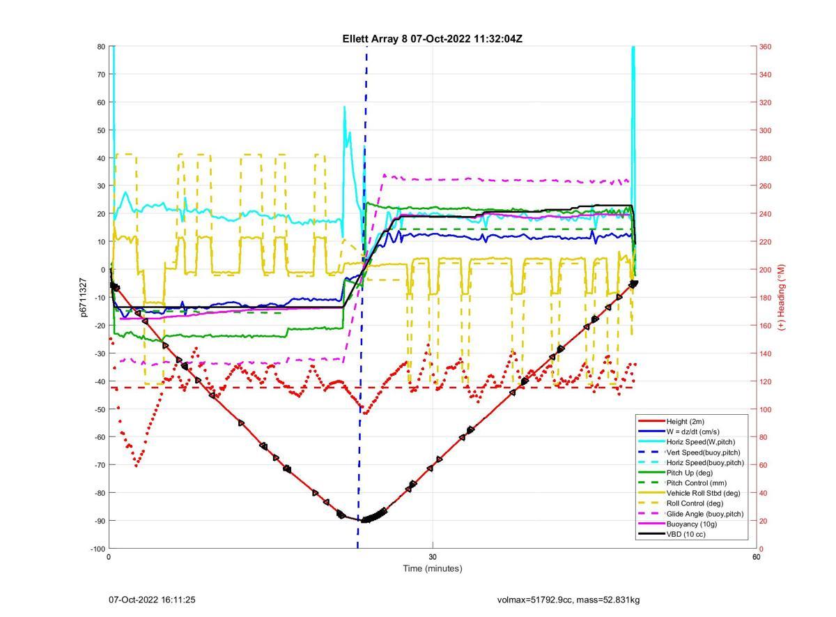Click the '220' heading axis tick label

(x=766, y=242)
